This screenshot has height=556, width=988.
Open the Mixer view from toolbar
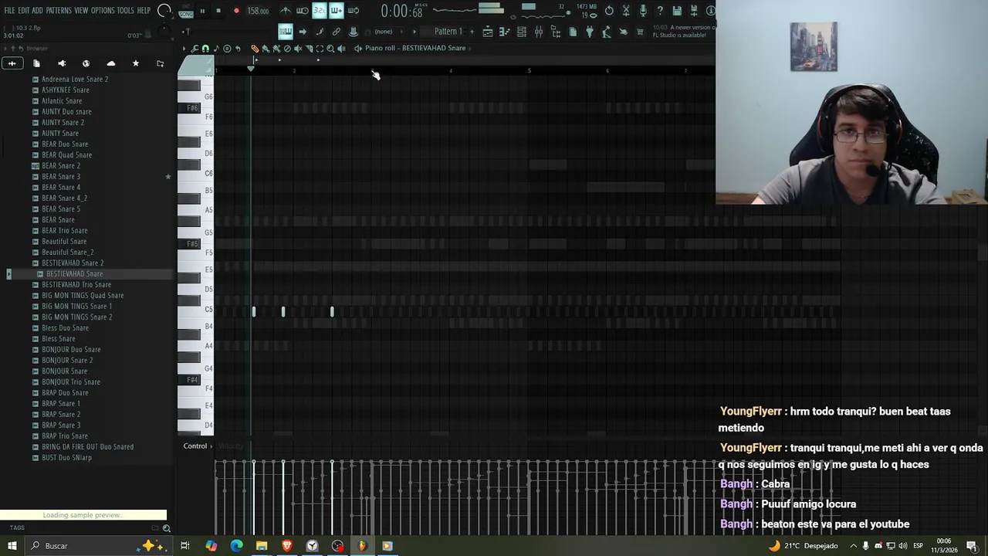point(539,32)
